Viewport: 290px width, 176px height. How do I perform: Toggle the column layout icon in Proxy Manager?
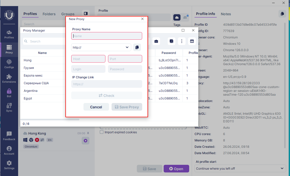click(192, 41)
